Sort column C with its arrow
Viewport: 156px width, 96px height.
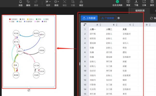coord(133,25)
